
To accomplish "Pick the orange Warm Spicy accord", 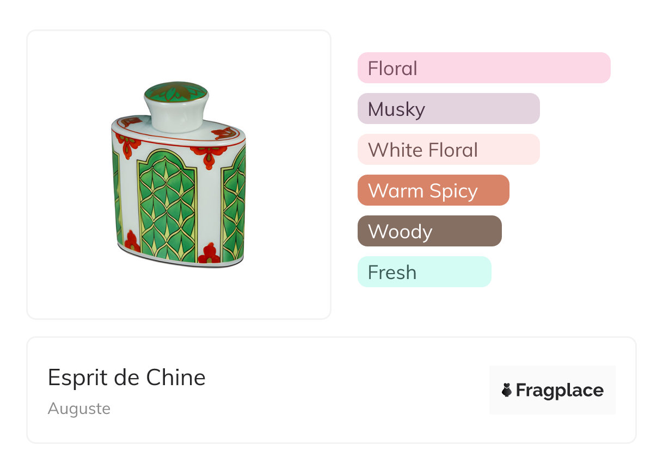I will click(x=433, y=190).
